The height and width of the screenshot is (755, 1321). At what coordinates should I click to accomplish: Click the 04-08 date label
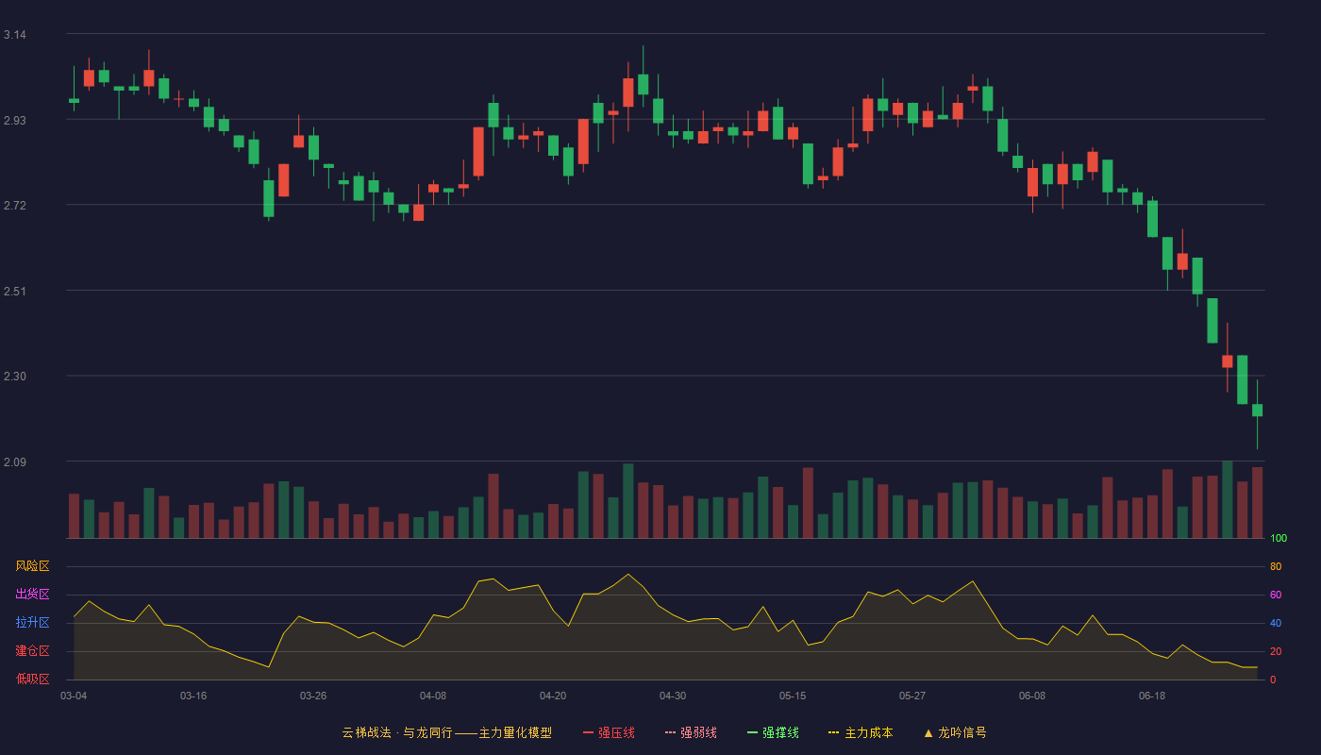coord(433,696)
